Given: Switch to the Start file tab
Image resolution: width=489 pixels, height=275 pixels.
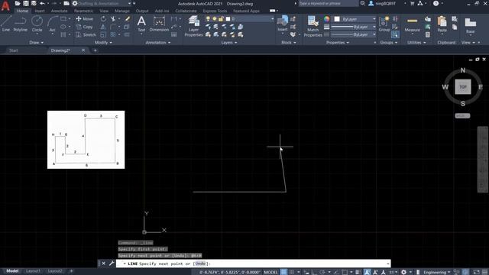Looking at the screenshot, I should tap(14, 50).
